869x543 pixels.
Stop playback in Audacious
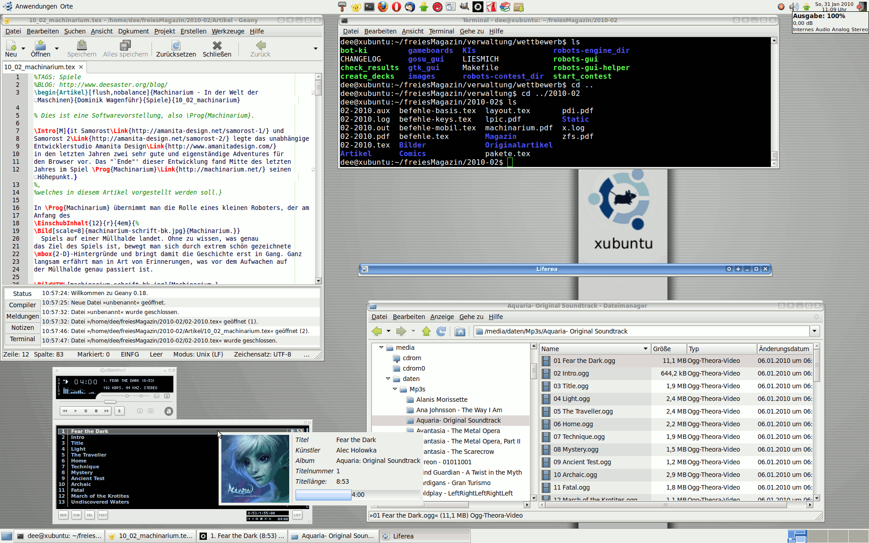[x=96, y=411]
